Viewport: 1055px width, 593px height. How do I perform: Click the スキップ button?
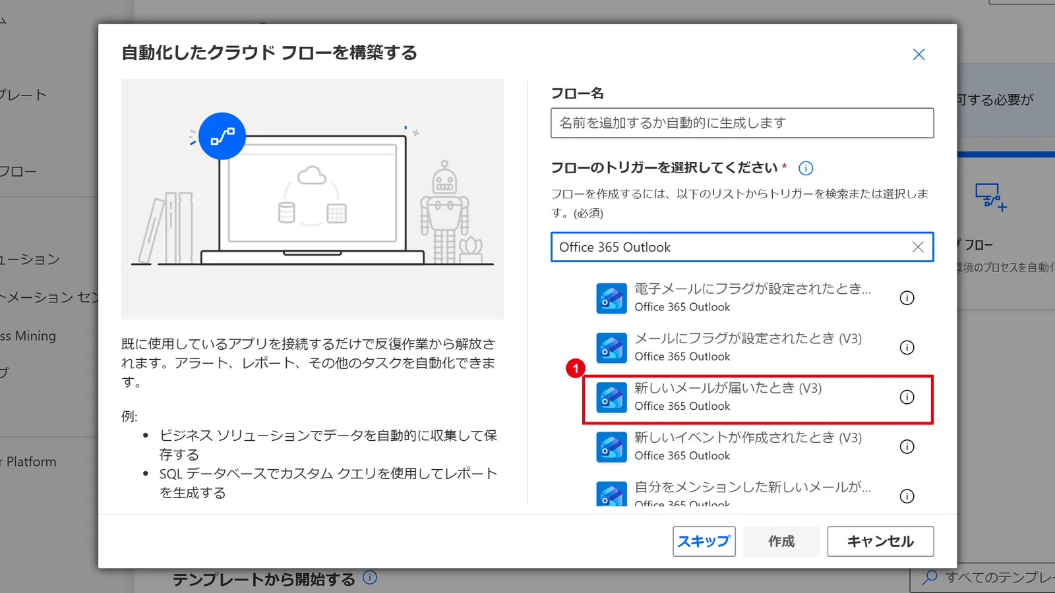click(704, 542)
